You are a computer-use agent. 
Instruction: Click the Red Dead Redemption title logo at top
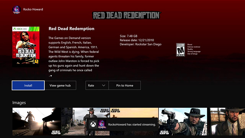[x=127, y=16]
